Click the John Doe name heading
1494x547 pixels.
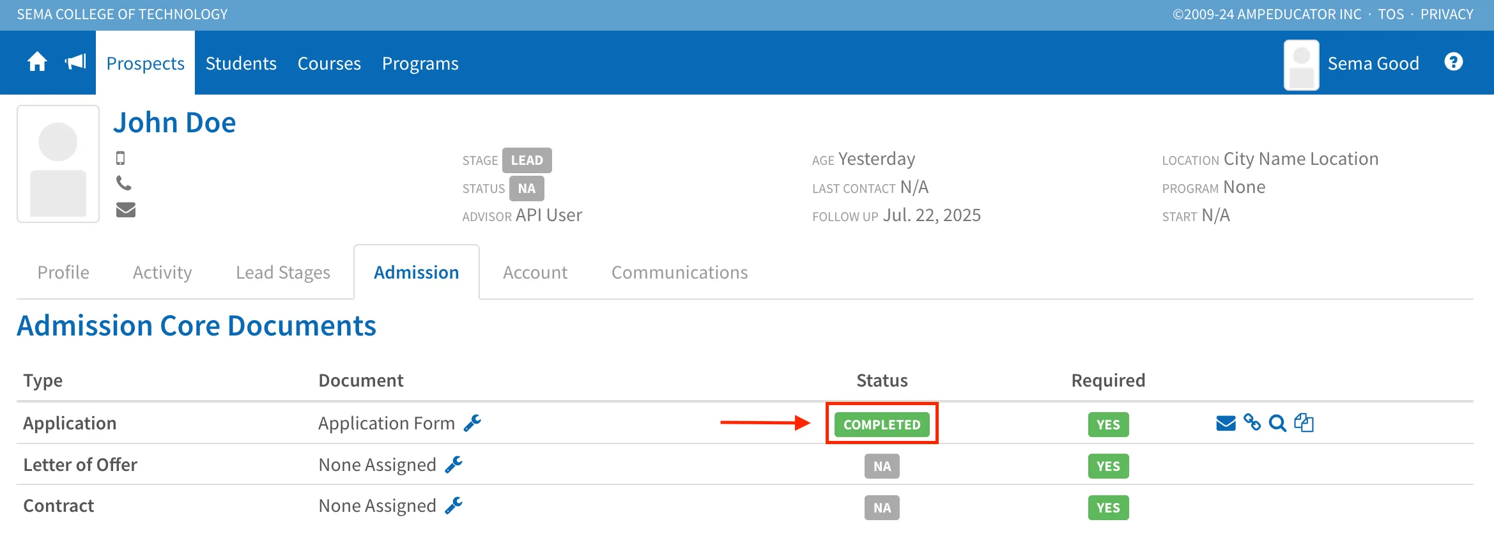(x=174, y=122)
